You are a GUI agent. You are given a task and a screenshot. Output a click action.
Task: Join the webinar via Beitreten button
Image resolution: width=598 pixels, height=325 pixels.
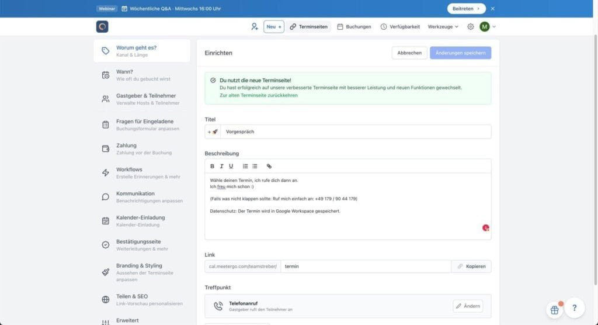[466, 8]
